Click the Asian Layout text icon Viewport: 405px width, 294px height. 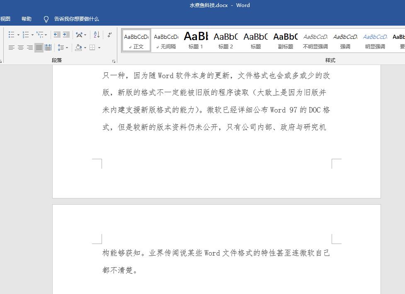pos(79,35)
